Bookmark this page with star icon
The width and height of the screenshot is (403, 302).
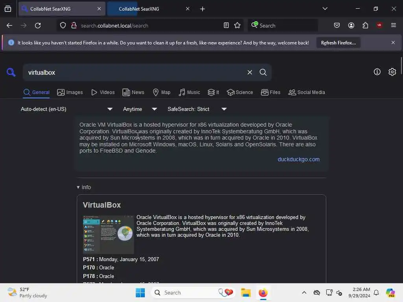[x=237, y=26]
